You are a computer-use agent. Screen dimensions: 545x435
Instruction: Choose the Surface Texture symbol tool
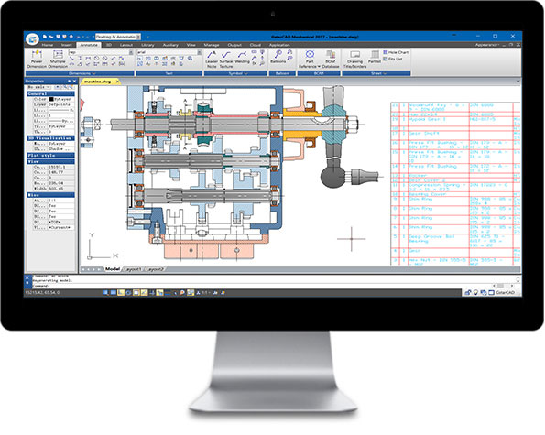(226, 59)
